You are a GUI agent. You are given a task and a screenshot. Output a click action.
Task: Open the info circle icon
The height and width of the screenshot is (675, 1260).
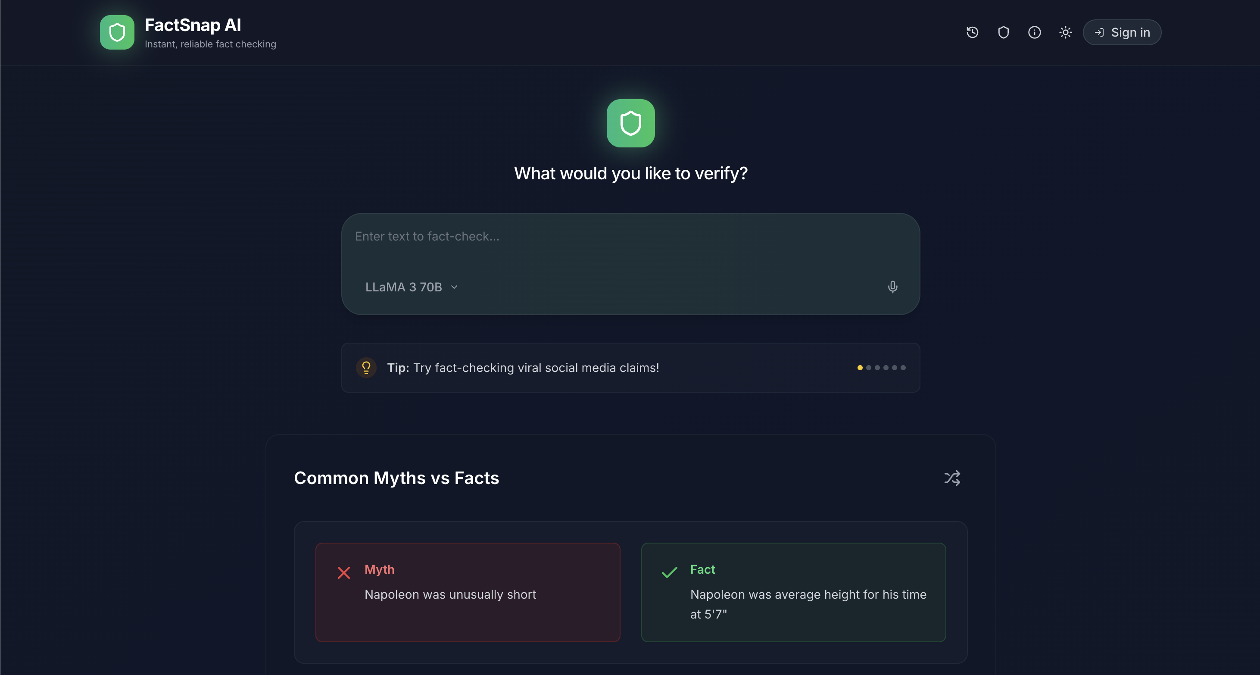[x=1034, y=32]
